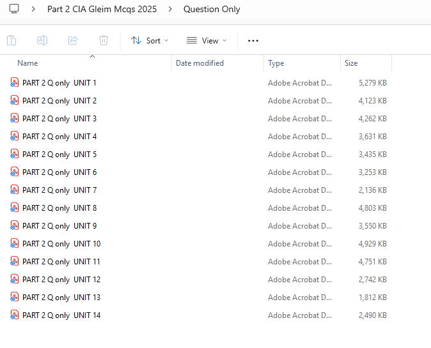431x348 pixels.
Task: Click the Size column header
Action: click(351, 63)
